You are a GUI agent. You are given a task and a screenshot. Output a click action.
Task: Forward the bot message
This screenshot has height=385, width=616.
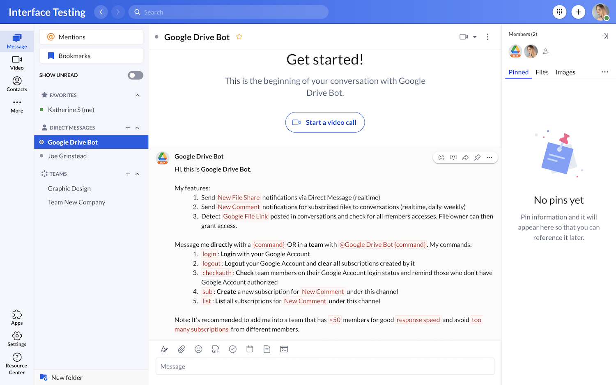pyautogui.click(x=465, y=157)
